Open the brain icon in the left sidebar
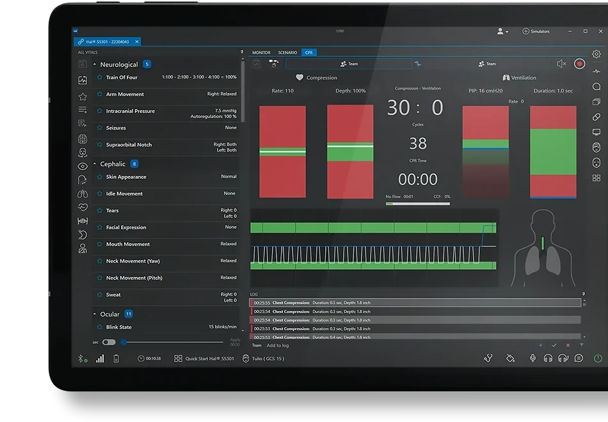 (x=83, y=139)
